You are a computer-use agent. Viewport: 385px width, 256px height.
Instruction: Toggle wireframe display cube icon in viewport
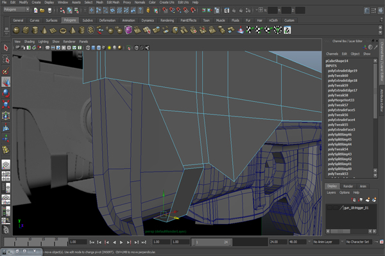pyautogui.click(x=88, y=48)
